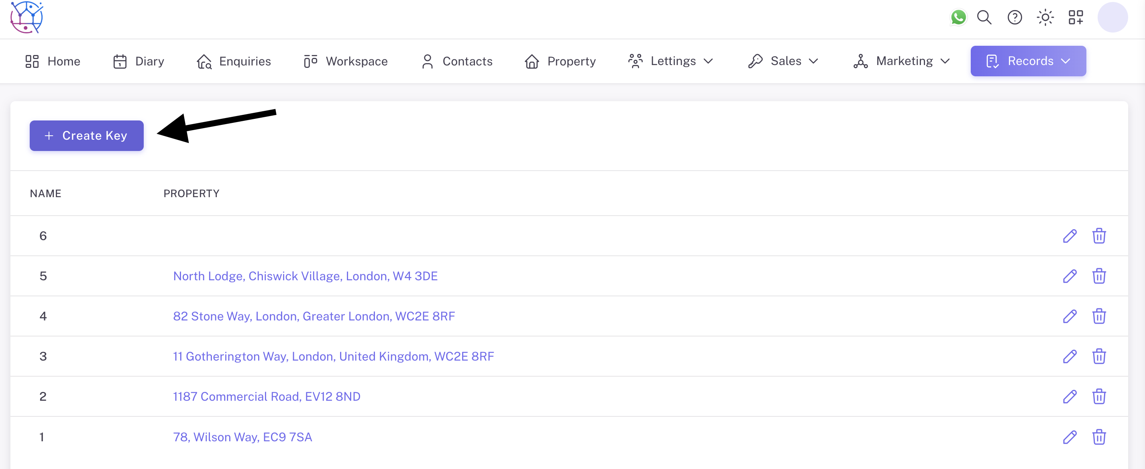Edit the key for North Lodge, Chiswick Village
1145x469 pixels.
click(1070, 275)
